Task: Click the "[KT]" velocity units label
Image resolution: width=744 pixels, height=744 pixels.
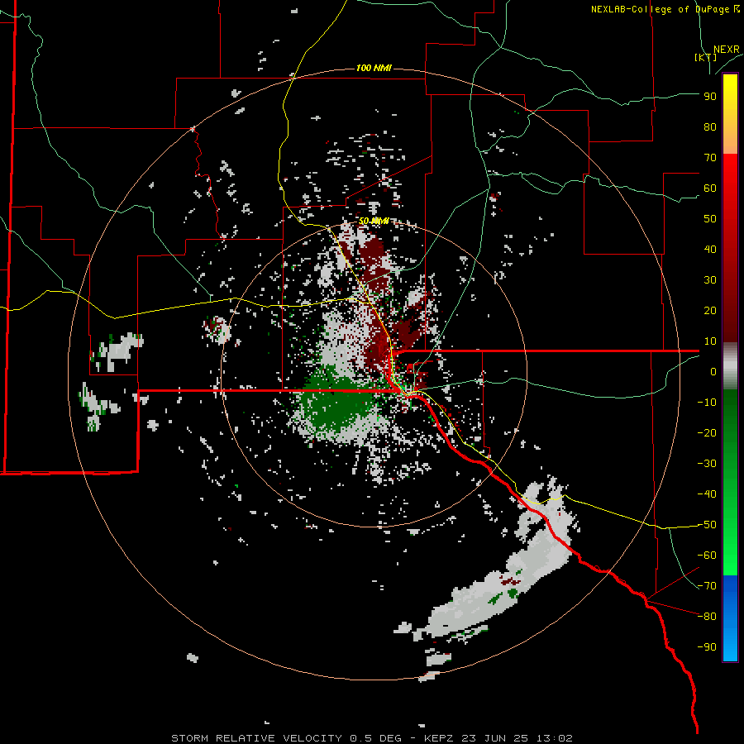Action: [x=705, y=57]
